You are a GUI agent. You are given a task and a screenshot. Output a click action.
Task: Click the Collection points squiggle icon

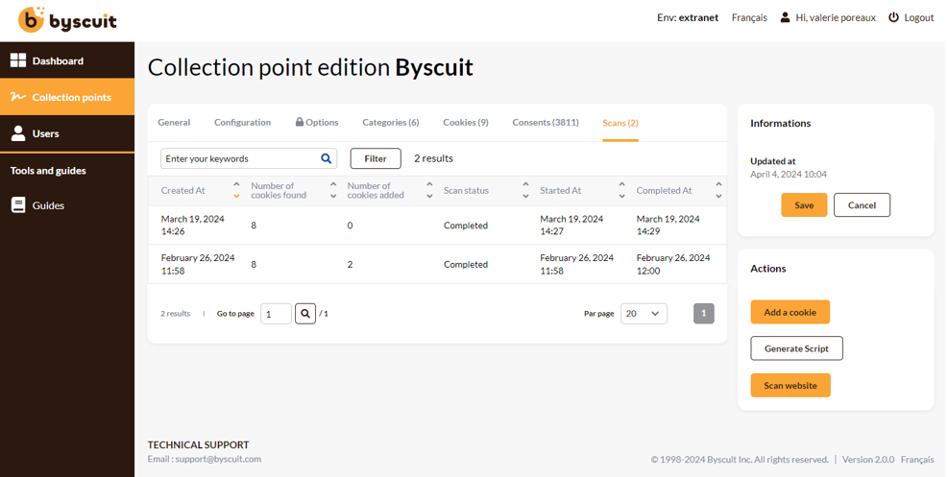(x=18, y=97)
